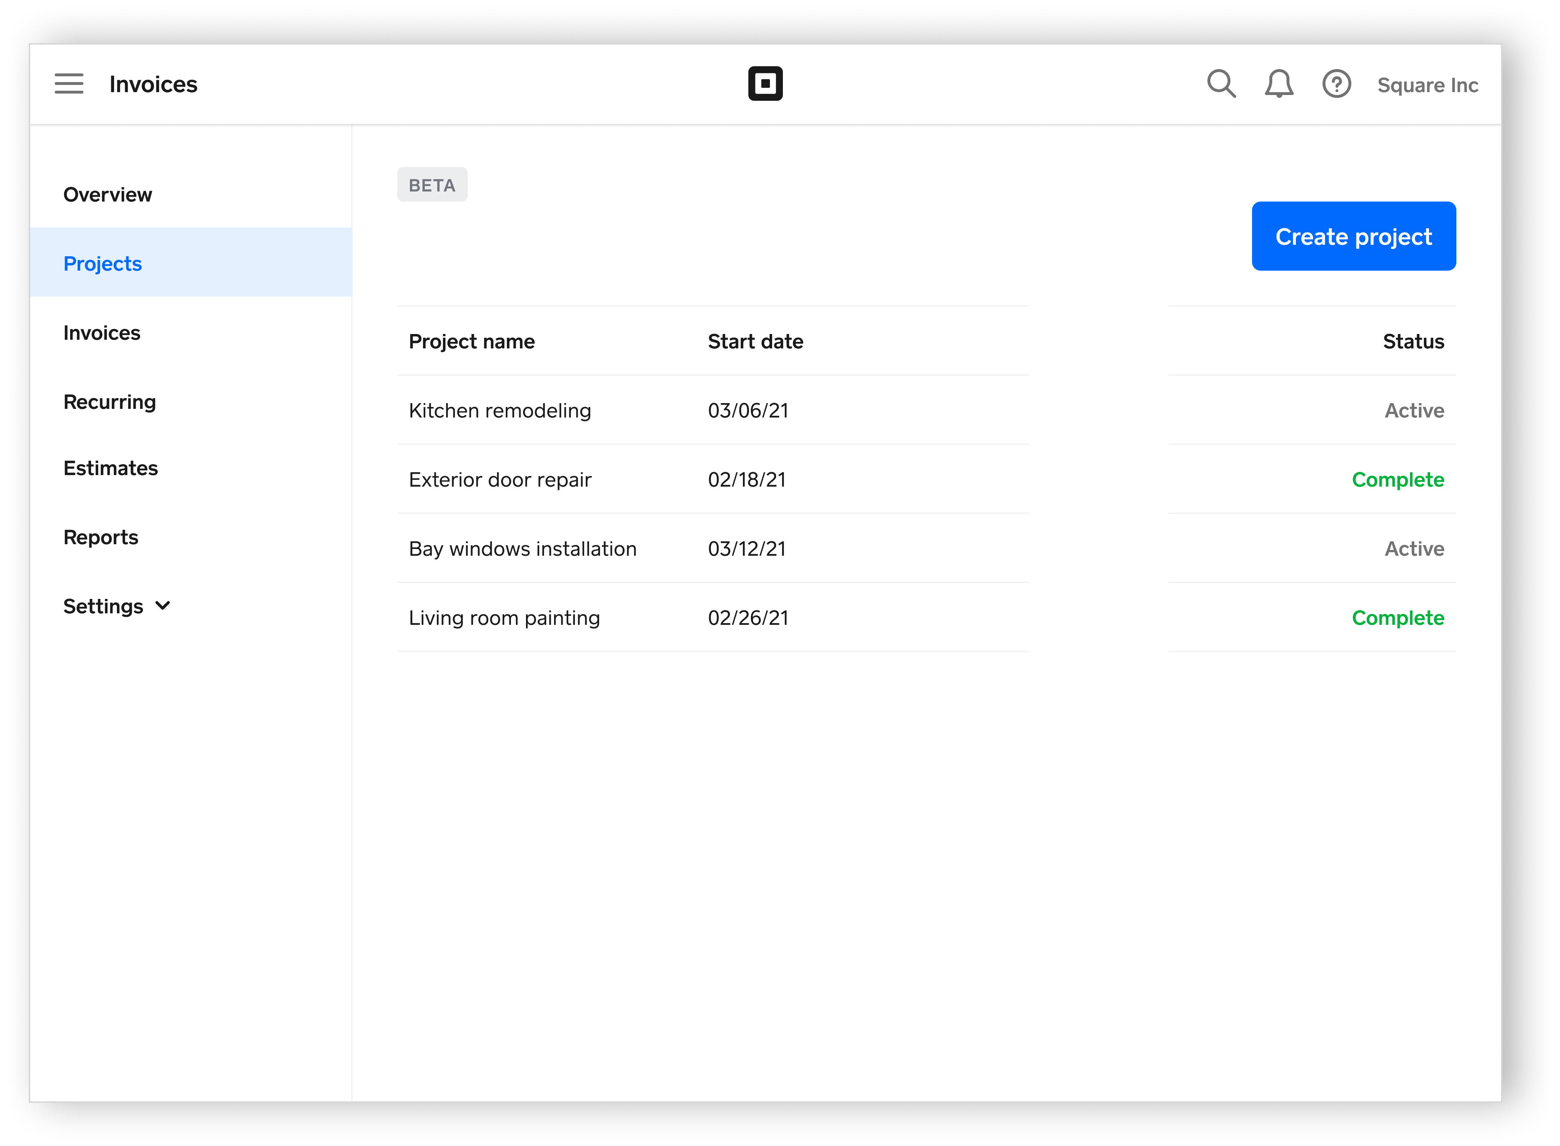The height and width of the screenshot is (1146, 1560).
Task: Open the Square Inc account menu
Action: click(x=1427, y=85)
